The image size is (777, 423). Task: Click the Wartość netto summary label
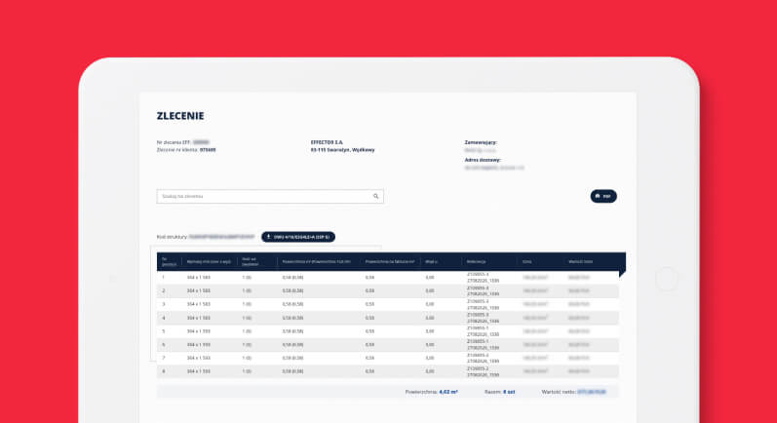click(x=559, y=392)
